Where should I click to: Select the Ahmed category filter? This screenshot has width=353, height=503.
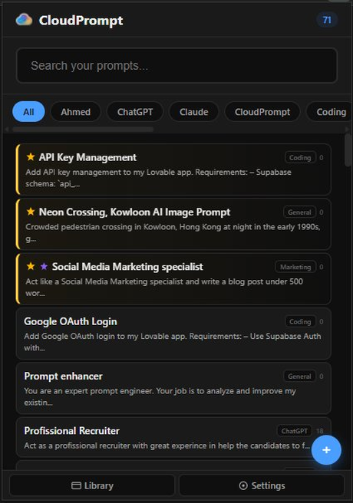[x=75, y=112]
